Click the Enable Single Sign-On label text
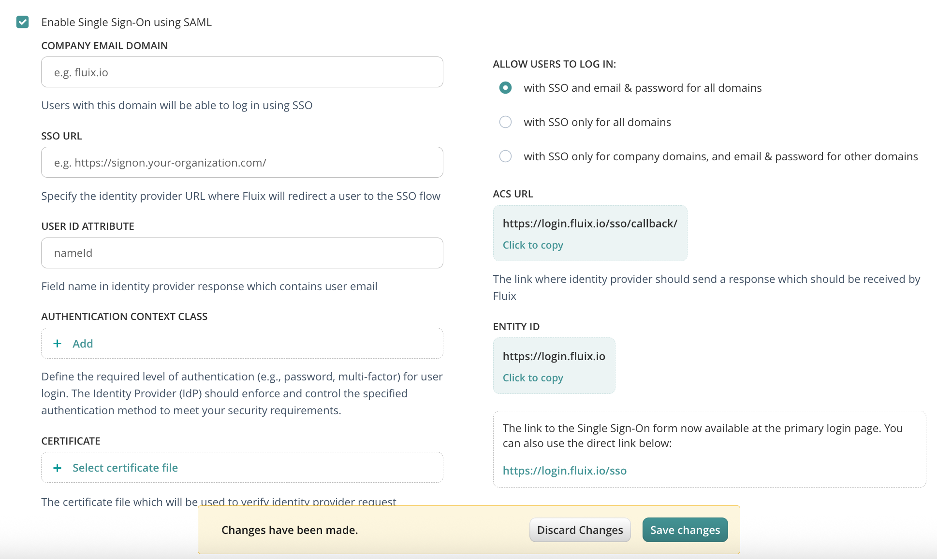 pos(126,22)
